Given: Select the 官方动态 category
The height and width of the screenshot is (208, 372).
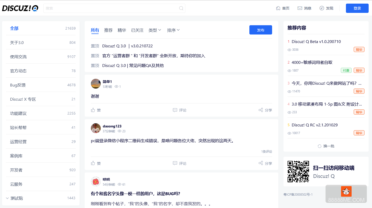Looking at the screenshot, I should [41, 71].
